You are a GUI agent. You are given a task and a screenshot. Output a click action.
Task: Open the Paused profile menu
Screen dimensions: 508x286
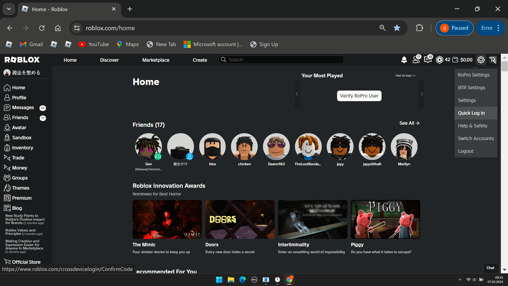[x=455, y=28]
